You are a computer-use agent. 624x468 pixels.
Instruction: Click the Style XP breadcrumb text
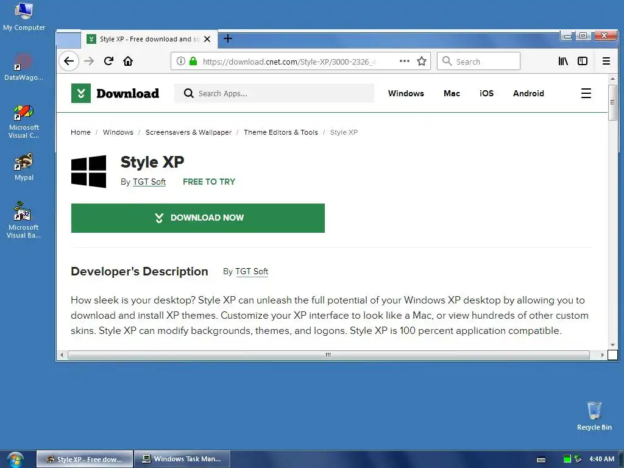344,132
